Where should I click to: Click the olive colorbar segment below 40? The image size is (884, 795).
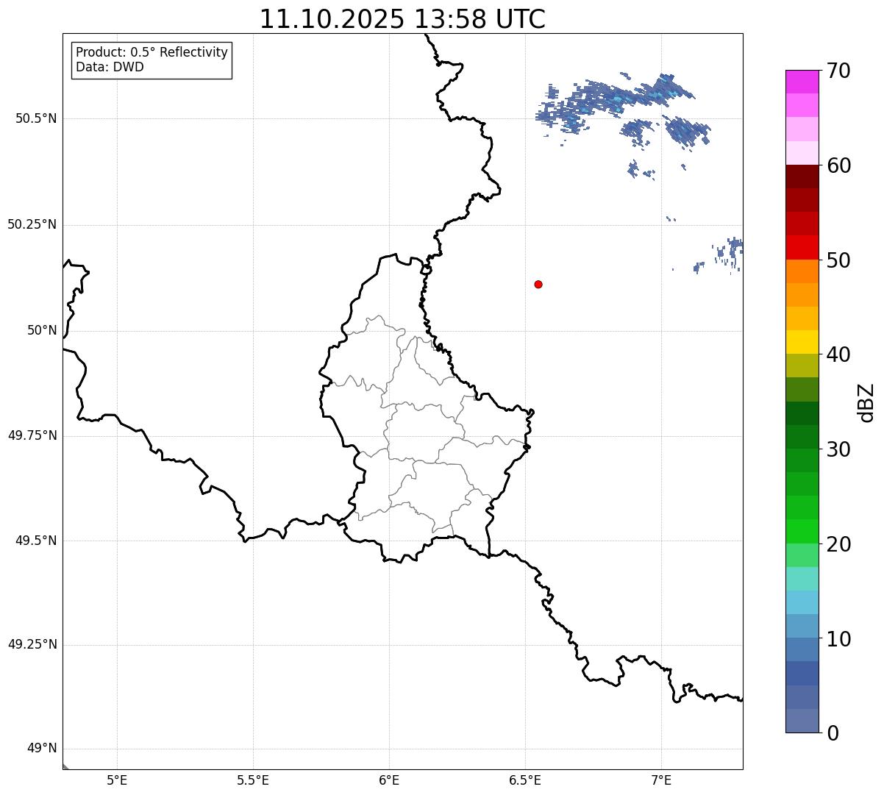(802, 366)
